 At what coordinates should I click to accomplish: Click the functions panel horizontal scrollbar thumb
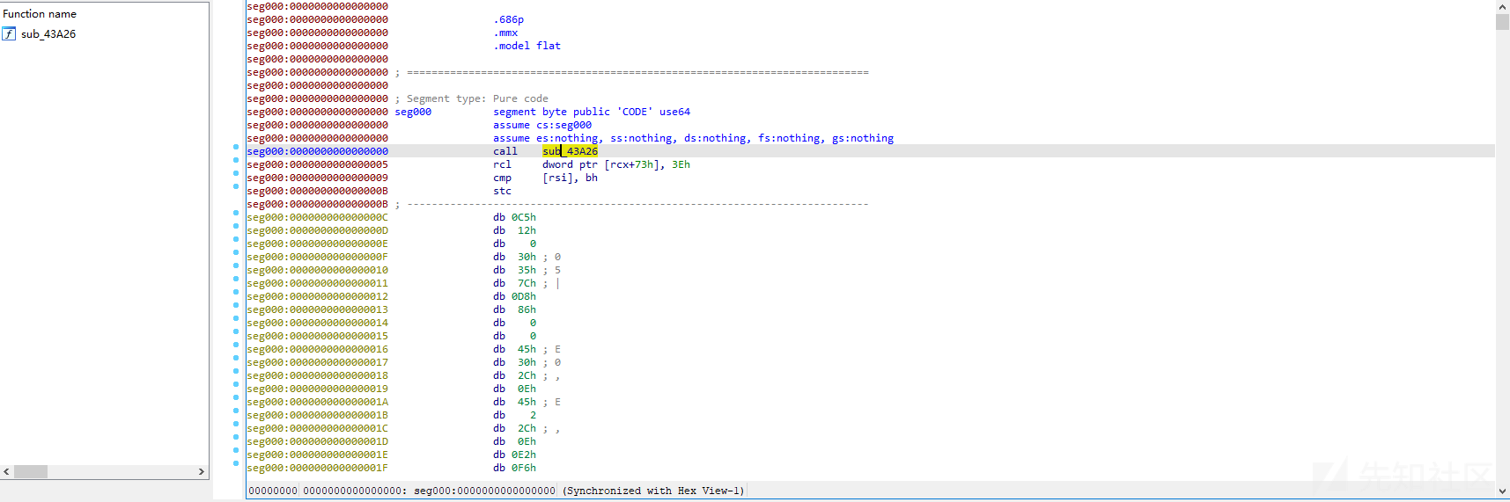coord(31,472)
